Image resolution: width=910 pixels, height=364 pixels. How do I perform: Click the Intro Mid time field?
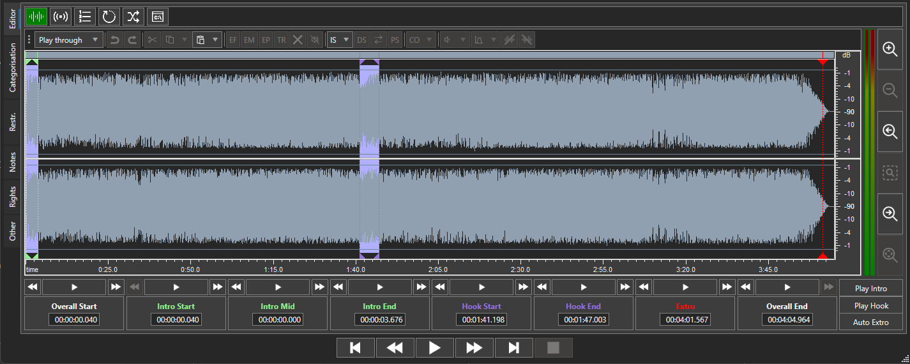278,319
